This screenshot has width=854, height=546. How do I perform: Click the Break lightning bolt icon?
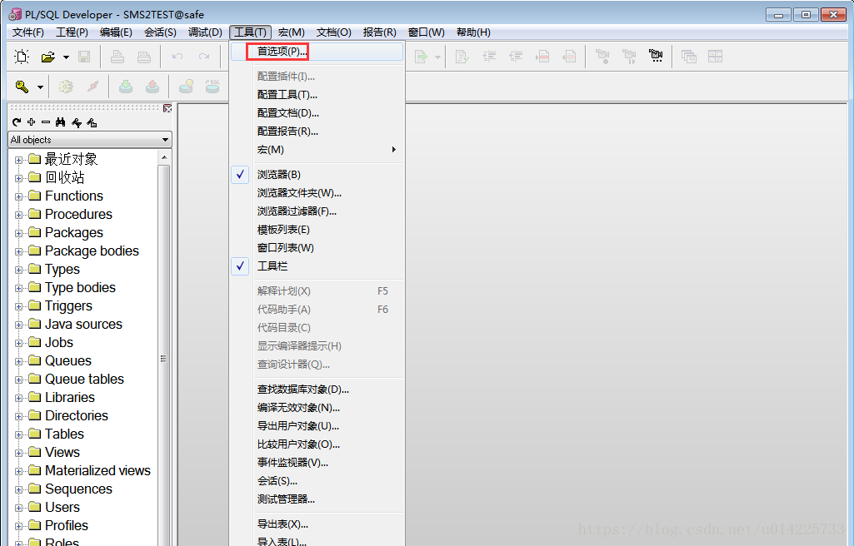click(93, 87)
